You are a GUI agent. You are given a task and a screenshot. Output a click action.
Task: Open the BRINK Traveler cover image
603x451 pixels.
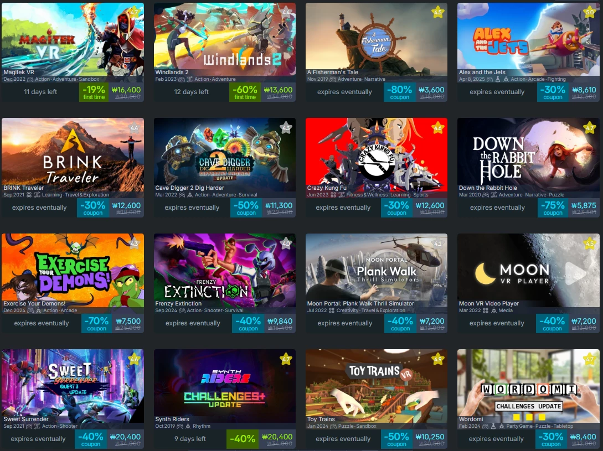(73, 154)
